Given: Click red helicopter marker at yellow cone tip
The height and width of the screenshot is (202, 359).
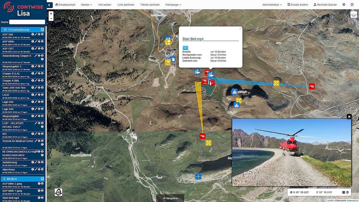Looking at the screenshot, I should coord(202,136).
